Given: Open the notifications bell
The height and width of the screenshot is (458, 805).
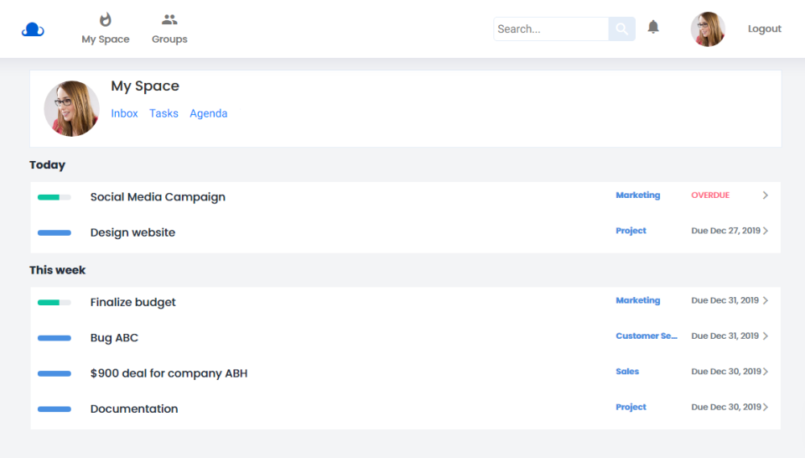Looking at the screenshot, I should [653, 28].
